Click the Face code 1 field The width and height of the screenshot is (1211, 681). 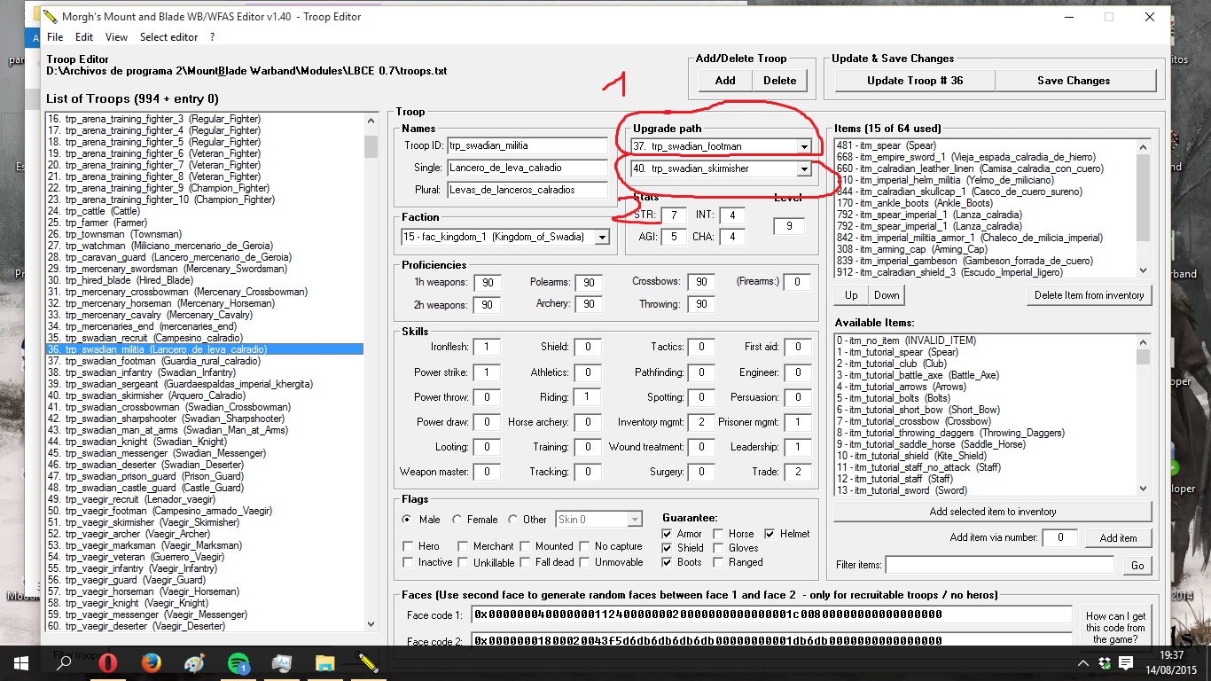point(771,614)
